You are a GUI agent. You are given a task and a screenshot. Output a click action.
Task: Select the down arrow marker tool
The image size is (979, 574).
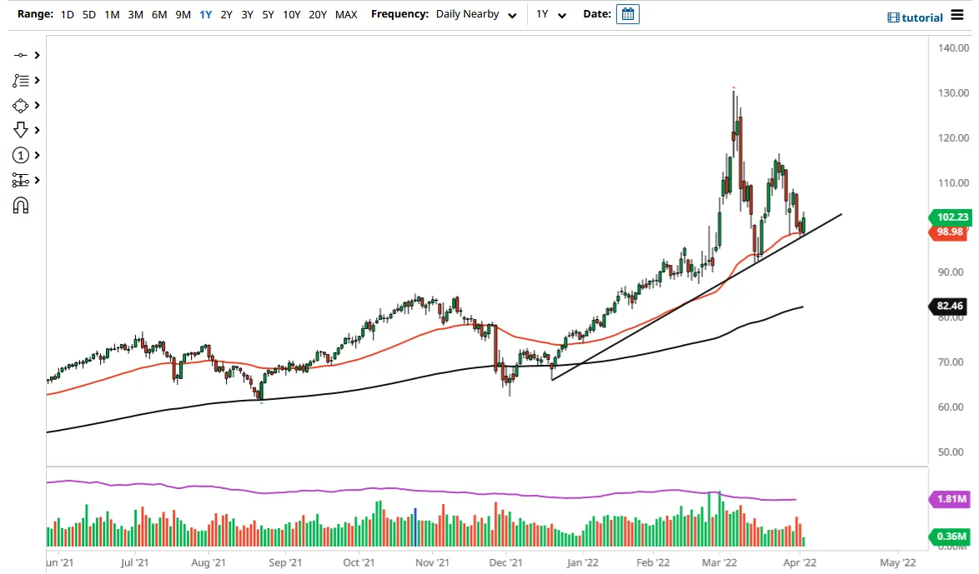click(21, 130)
